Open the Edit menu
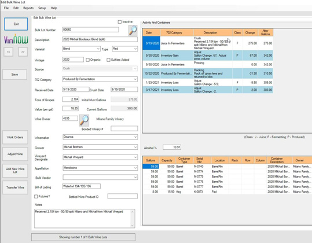The height and width of the screenshot is (243, 312). tap(16, 8)
